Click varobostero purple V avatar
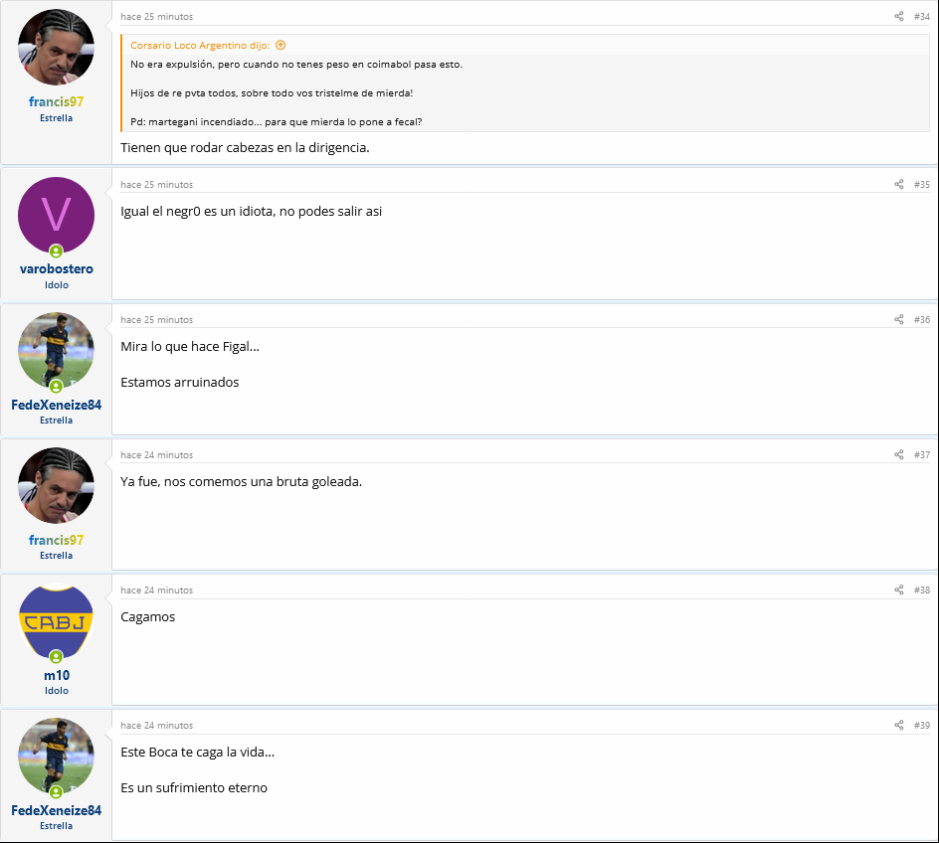 (57, 215)
